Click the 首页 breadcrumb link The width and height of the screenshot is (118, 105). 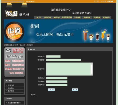(17, 45)
